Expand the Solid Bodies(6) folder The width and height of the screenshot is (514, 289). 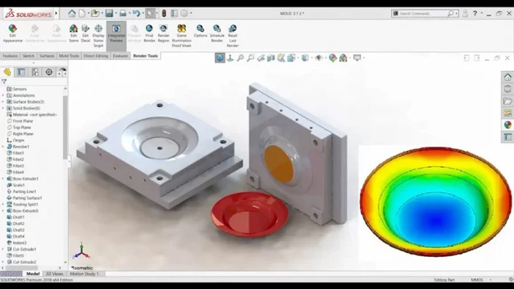click(x=3, y=108)
